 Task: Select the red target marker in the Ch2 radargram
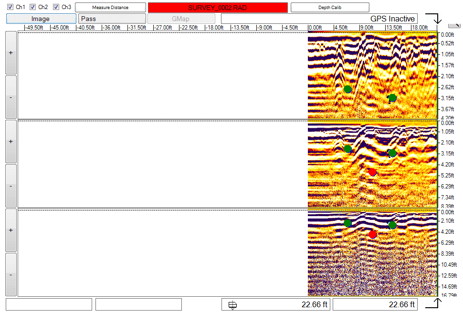click(x=372, y=172)
